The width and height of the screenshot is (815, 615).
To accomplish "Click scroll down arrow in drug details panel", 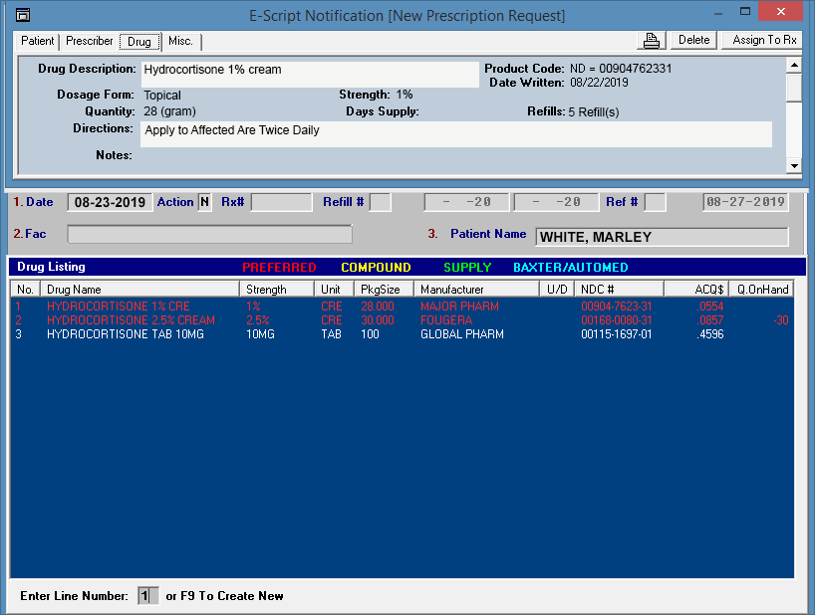I will coord(793,165).
